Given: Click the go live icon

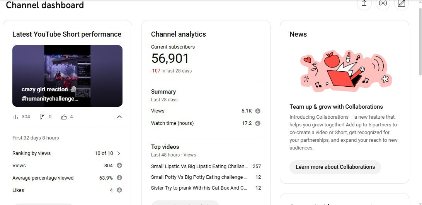Looking at the screenshot, I should (383, 3).
